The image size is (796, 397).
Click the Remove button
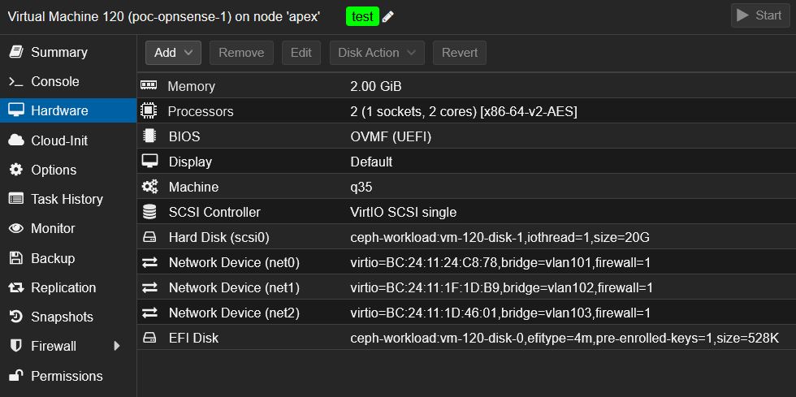click(x=241, y=53)
